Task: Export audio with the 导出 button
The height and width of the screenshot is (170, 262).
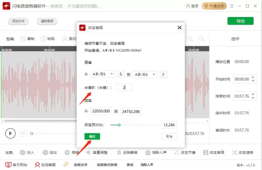Action: click(241, 21)
